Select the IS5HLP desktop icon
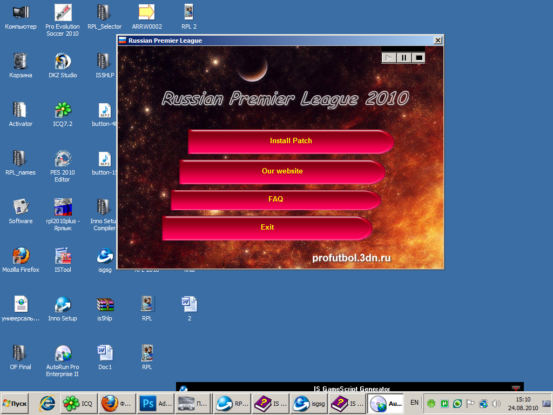 105,65
